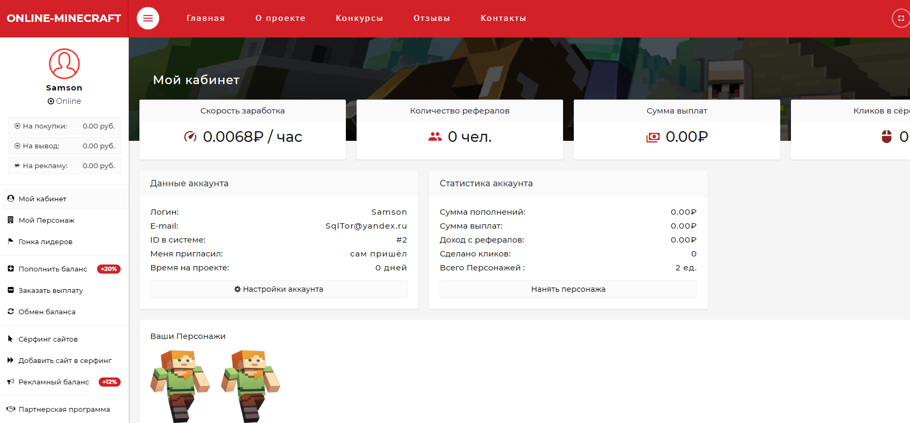Open Добавить сайт в серфинг page
This screenshot has height=423, width=910.
[x=64, y=360]
